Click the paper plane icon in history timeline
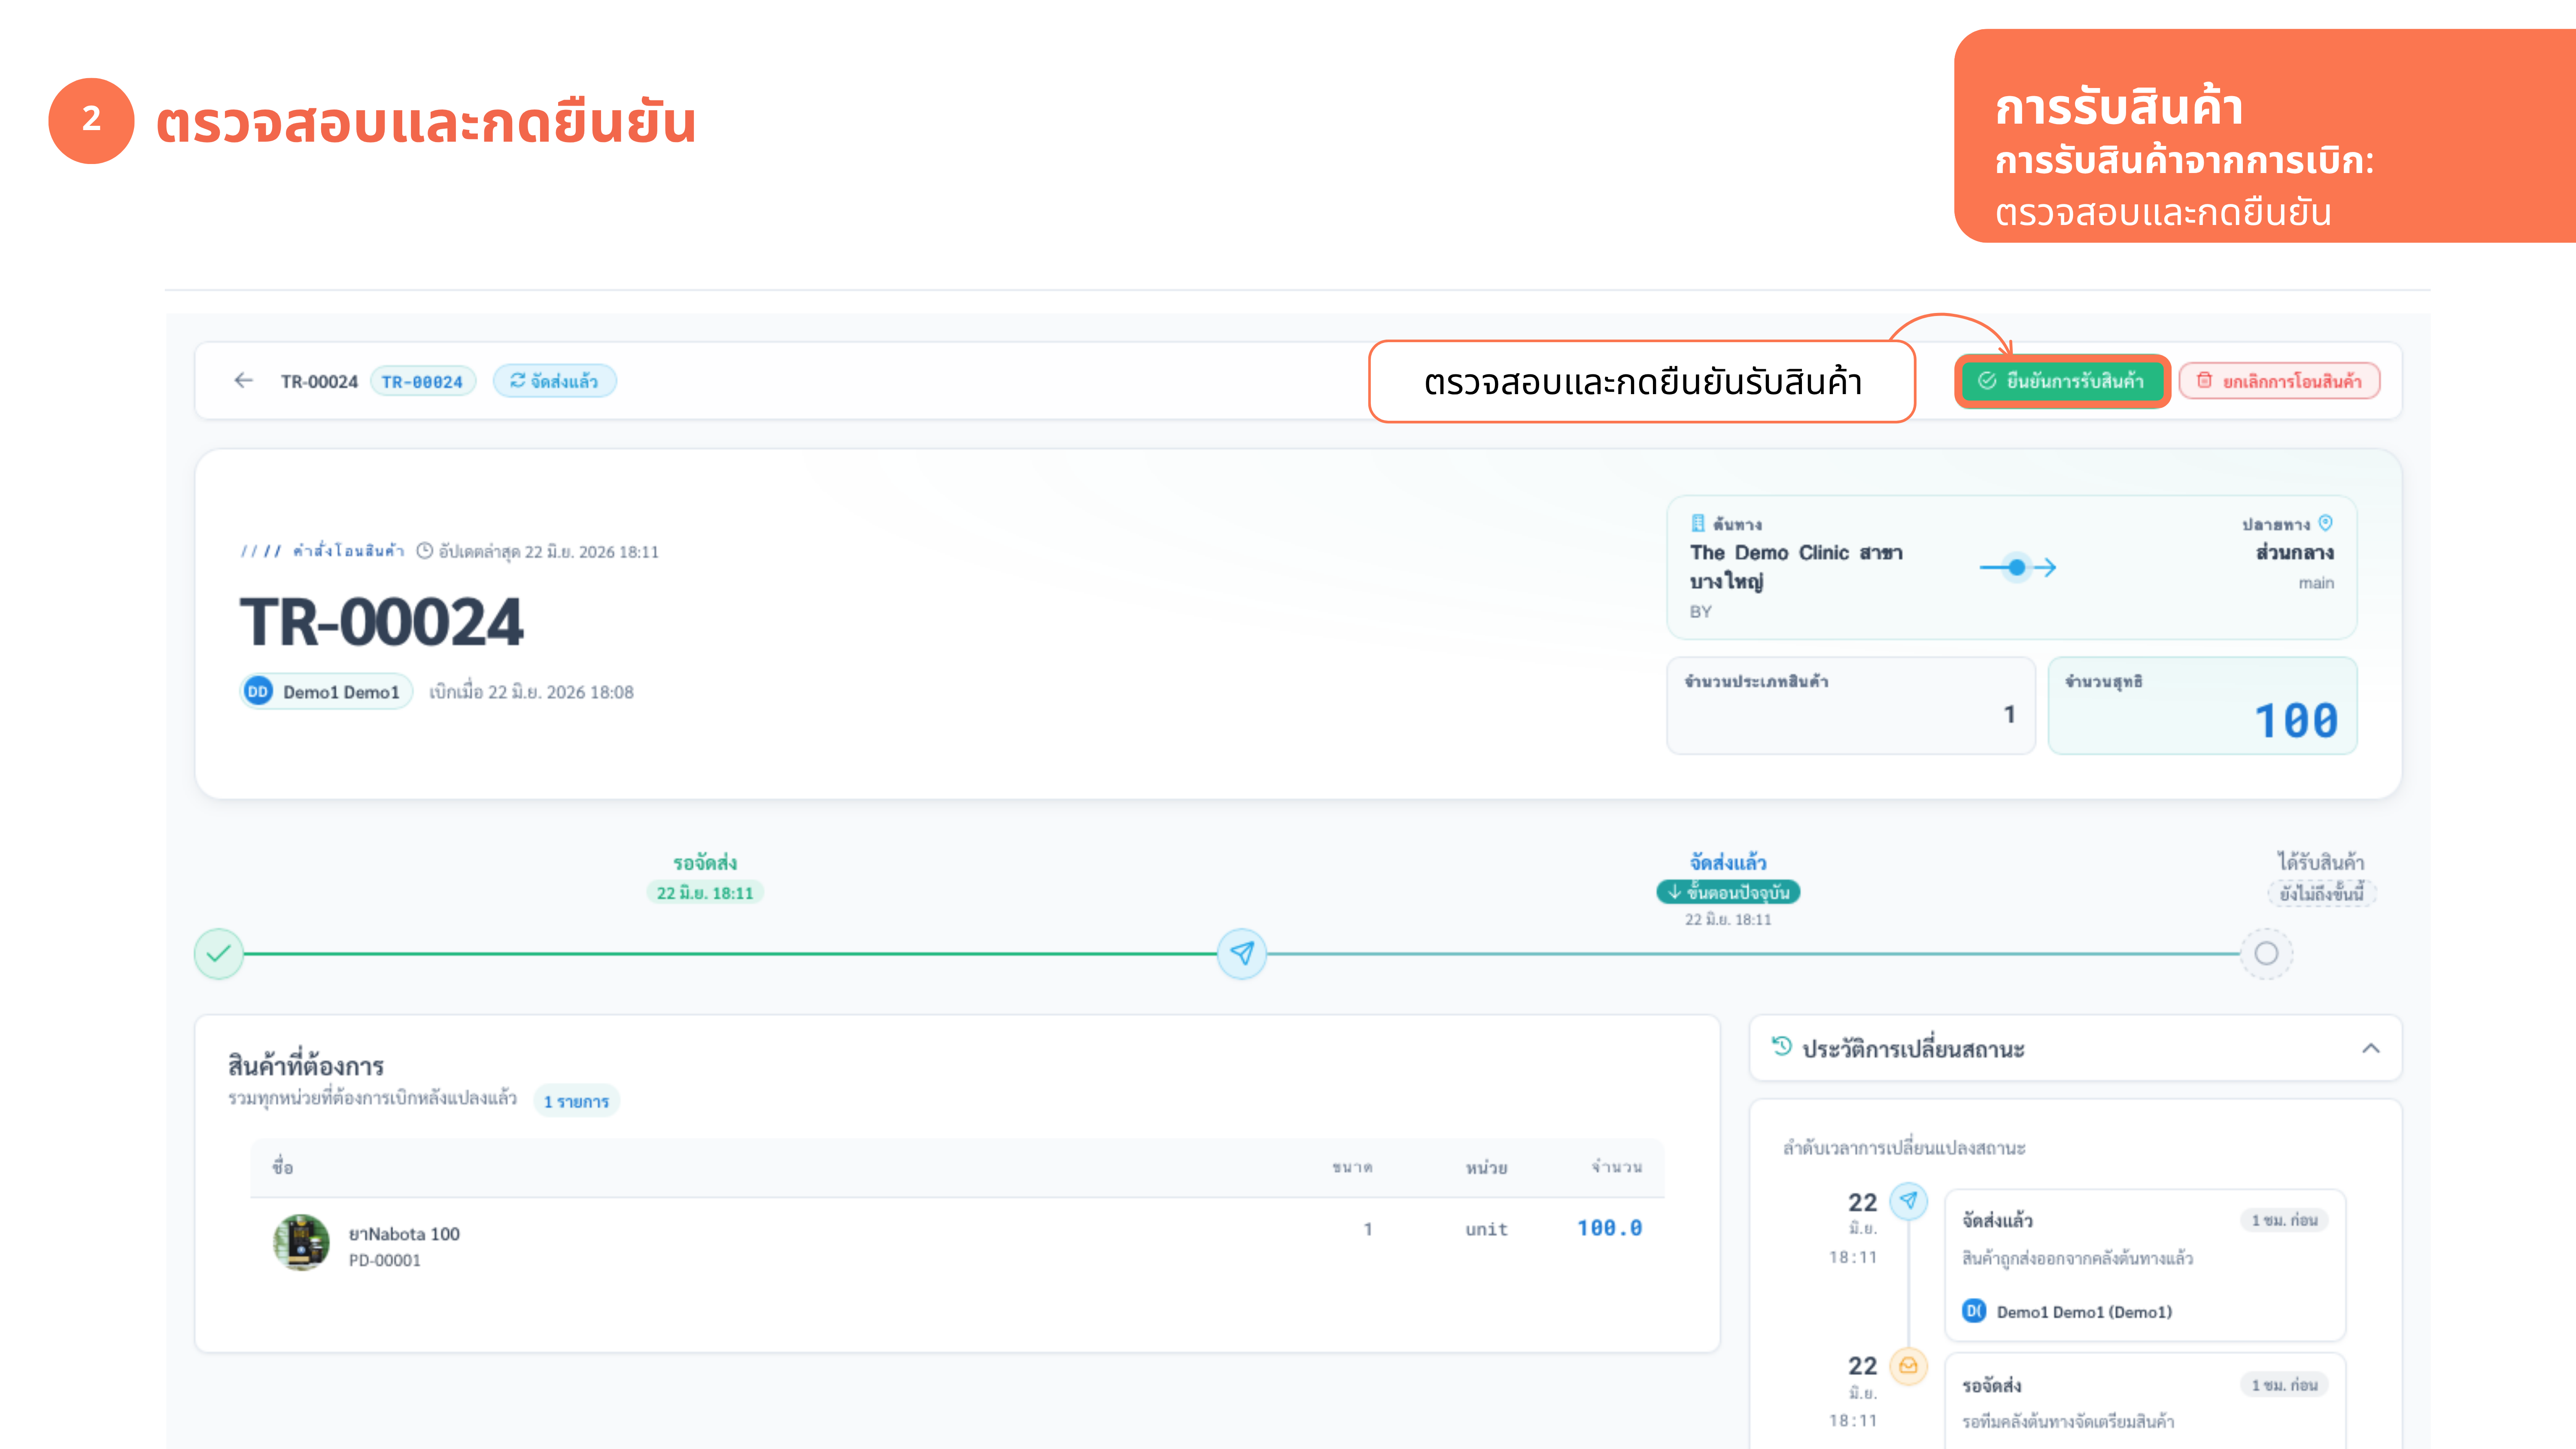 [1909, 1201]
